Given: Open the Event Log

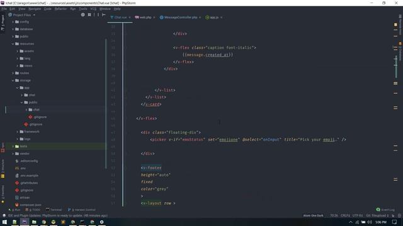Looking at the screenshot, I should coord(385,210).
